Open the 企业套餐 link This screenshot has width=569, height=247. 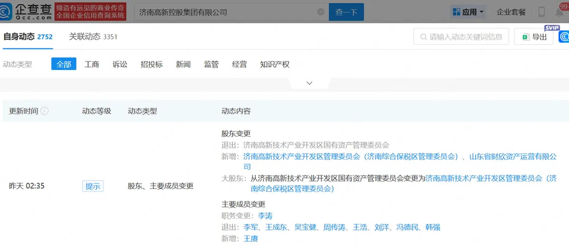pos(511,12)
